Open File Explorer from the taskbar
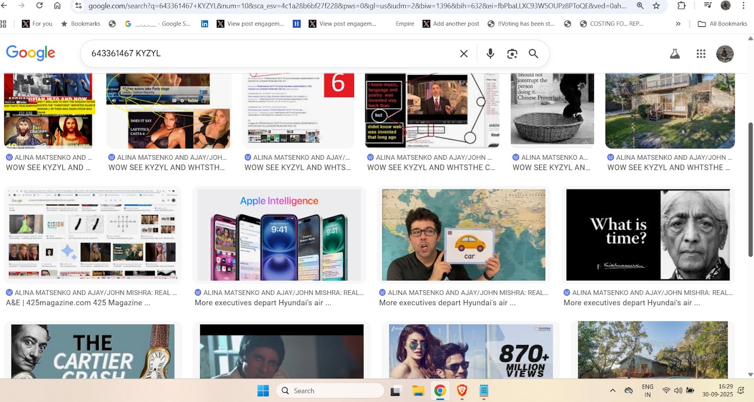 418,391
